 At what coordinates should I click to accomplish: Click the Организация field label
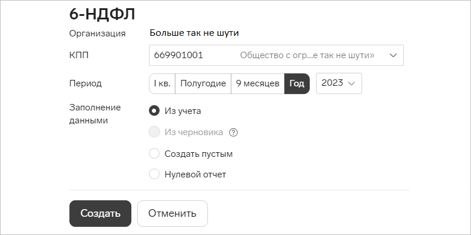pyautogui.click(x=97, y=33)
